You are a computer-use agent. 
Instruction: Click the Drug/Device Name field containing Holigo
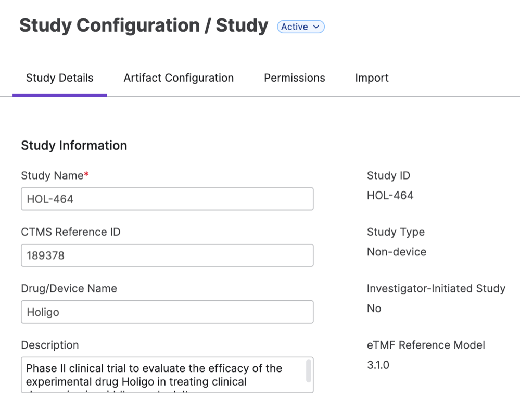(167, 312)
